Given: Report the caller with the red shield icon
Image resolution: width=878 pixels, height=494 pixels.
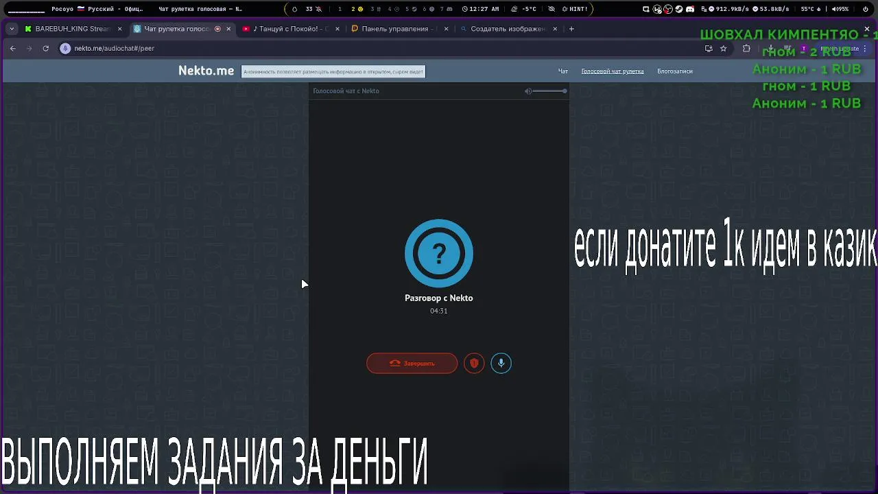Looking at the screenshot, I should [x=474, y=363].
